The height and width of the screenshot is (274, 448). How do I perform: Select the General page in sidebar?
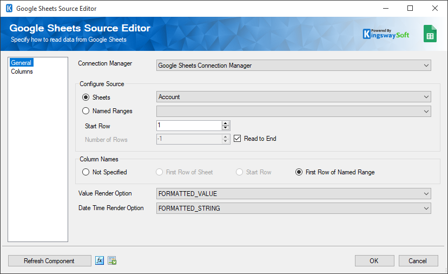coord(21,63)
